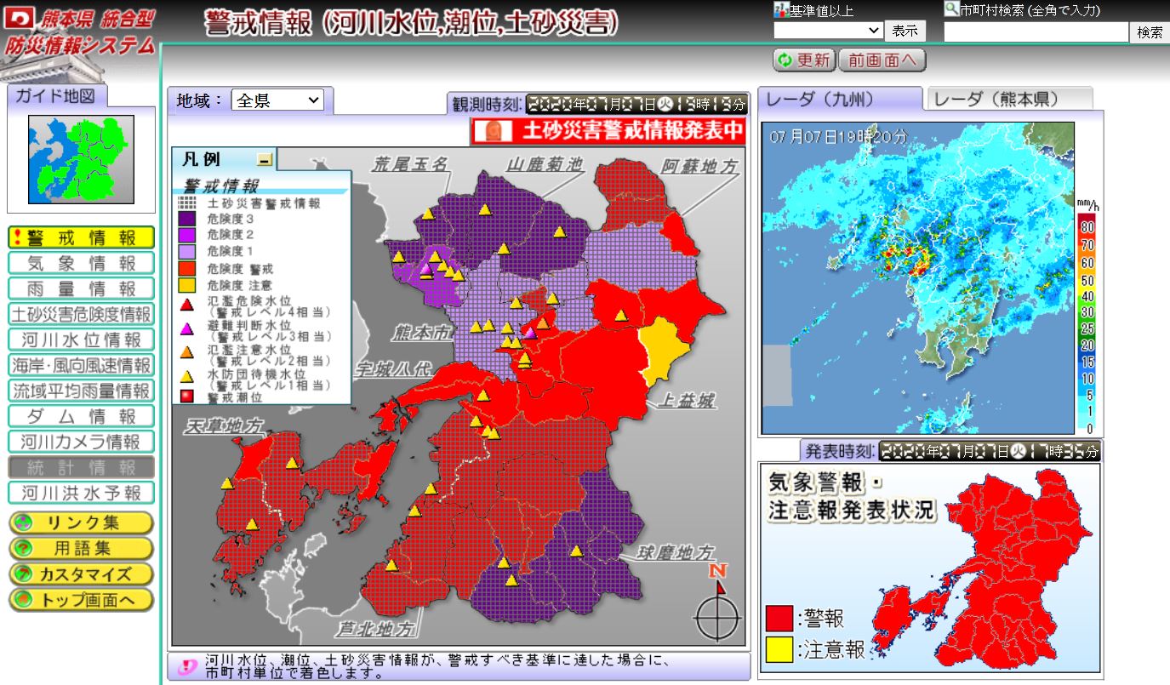Open the ガイド地図 tab

(x=58, y=95)
